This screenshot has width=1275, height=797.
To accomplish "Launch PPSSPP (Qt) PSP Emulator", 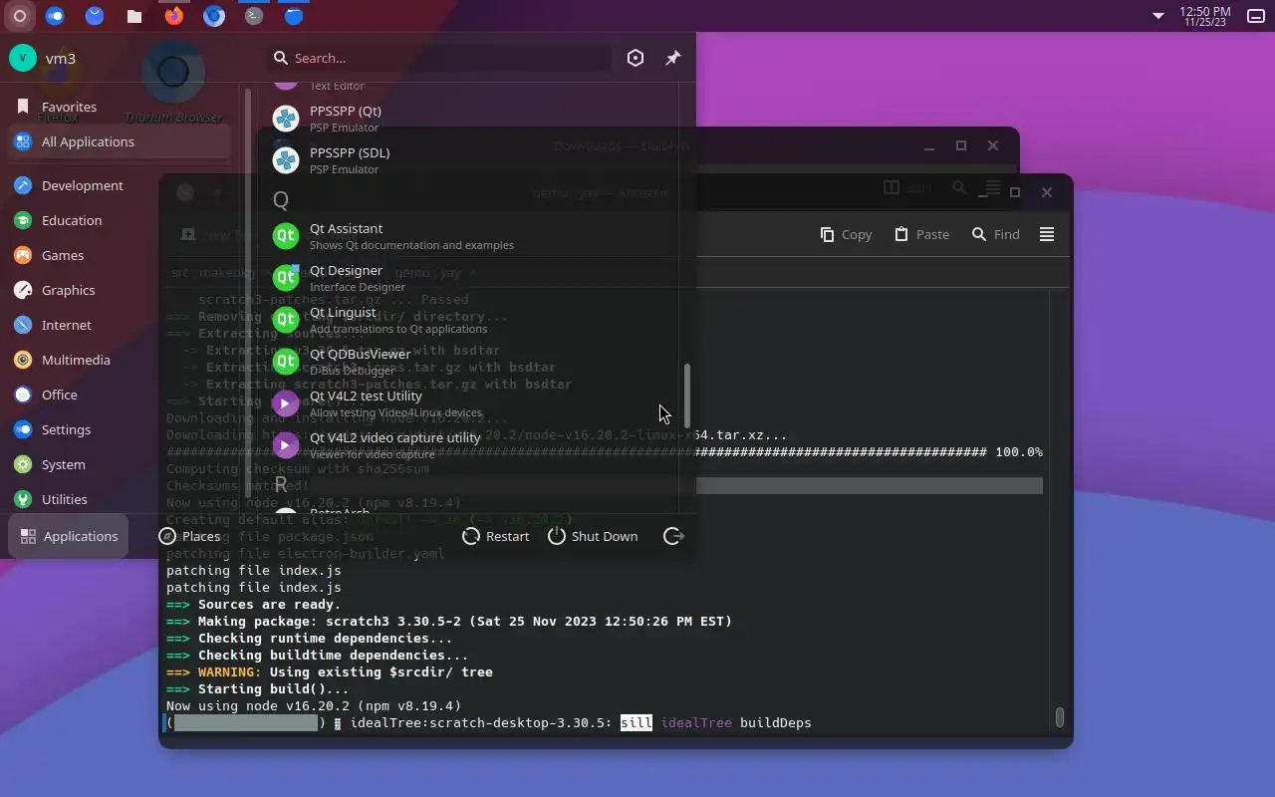I will point(468,119).
